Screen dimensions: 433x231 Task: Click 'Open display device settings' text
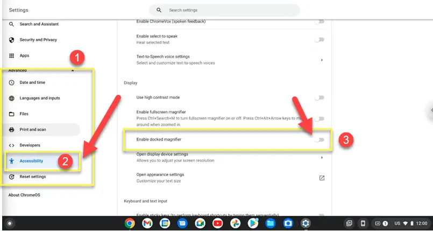tap(162, 154)
